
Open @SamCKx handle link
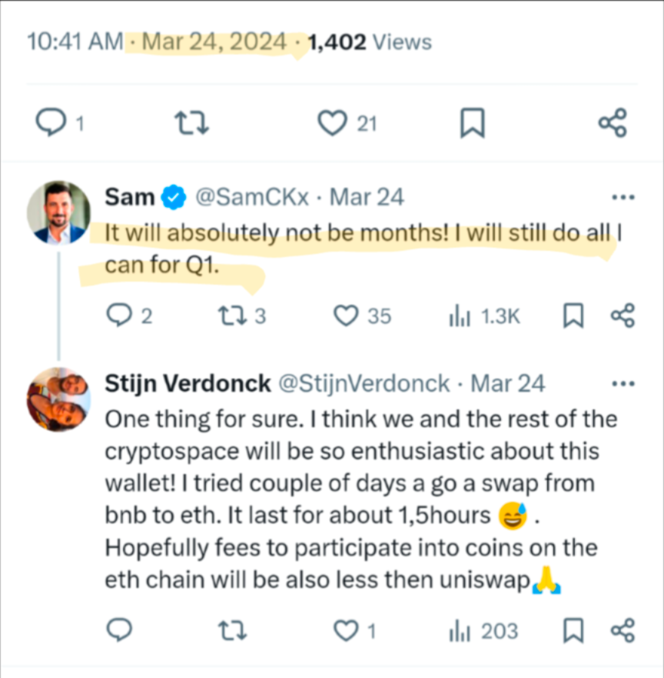click(x=252, y=197)
